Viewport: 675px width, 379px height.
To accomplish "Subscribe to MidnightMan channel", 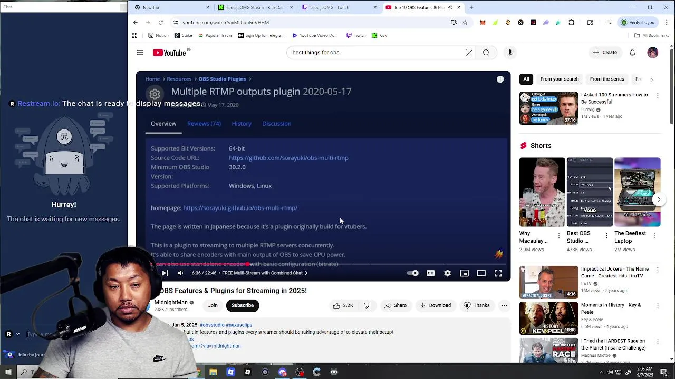I will tap(243, 305).
